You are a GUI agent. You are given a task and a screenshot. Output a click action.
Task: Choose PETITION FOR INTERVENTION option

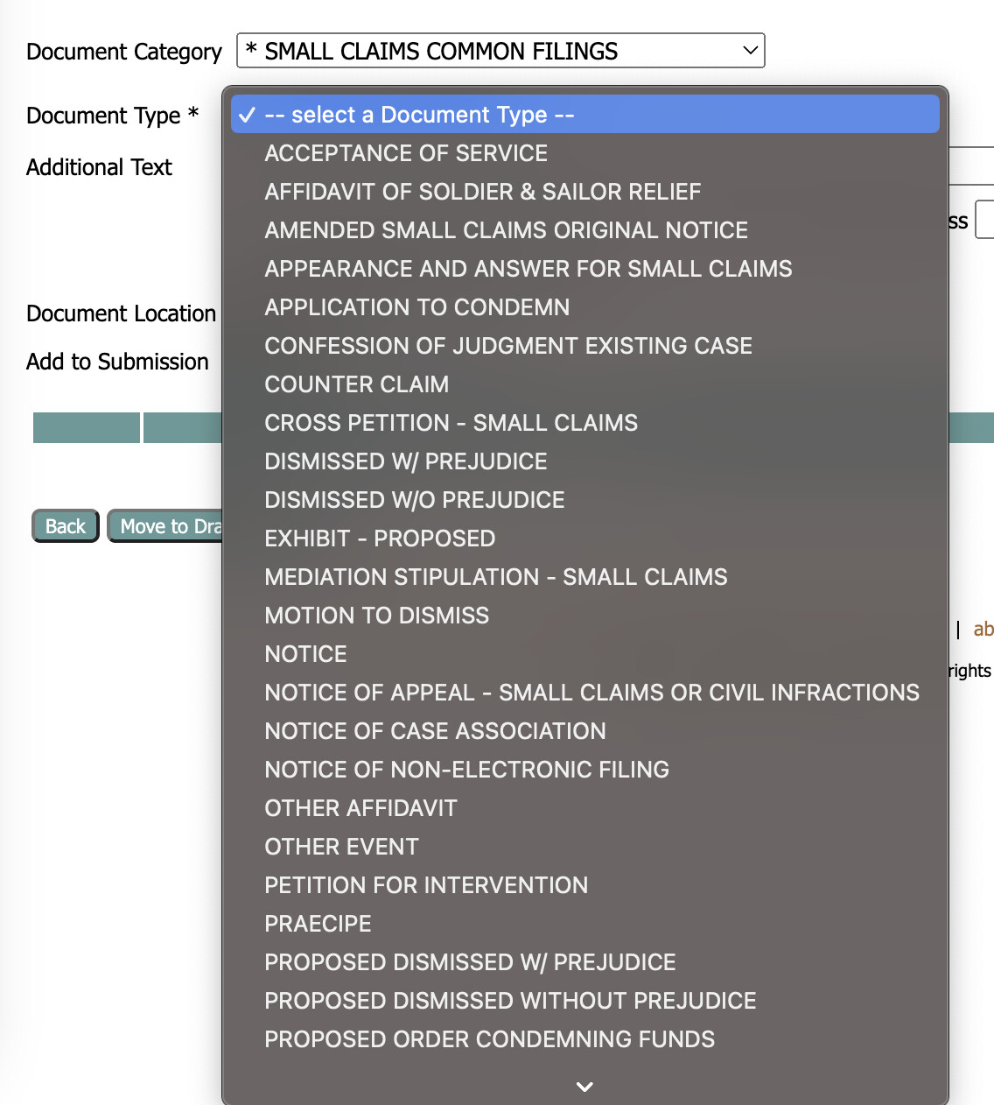pyautogui.click(x=426, y=885)
